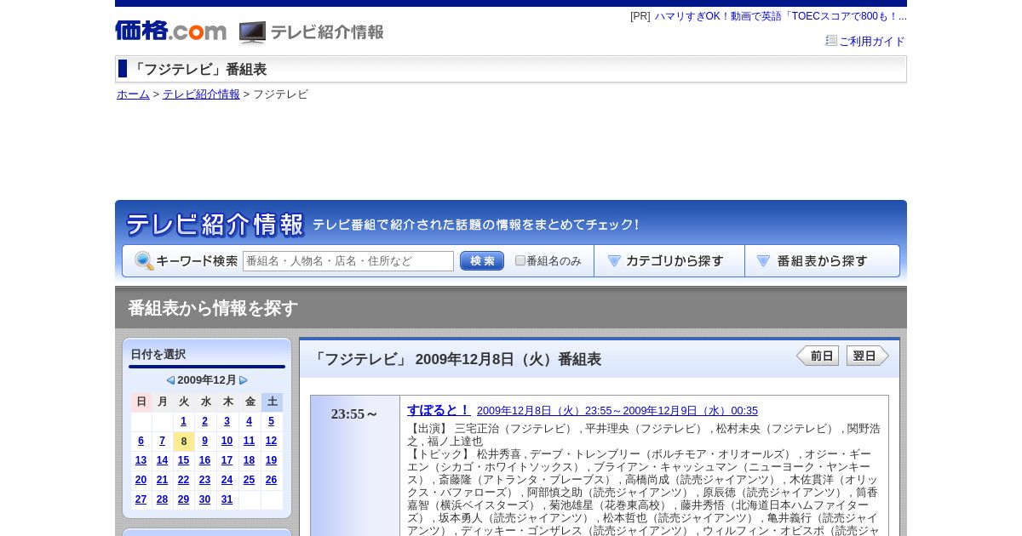
Task: Click the 2009年12月 month label
Action: tap(207, 380)
